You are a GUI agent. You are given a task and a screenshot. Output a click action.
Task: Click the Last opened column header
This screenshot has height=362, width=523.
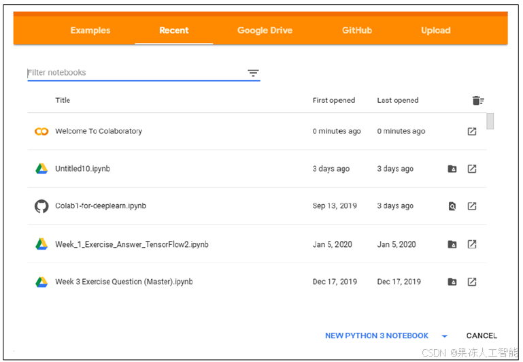click(x=398, y=101)
